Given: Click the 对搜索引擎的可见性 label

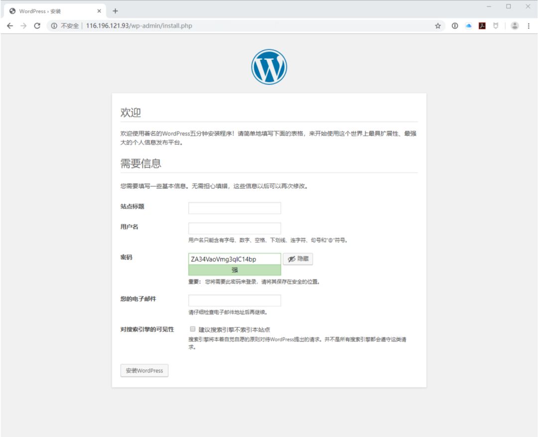Looking at the screenshot, I should (147, 329).
